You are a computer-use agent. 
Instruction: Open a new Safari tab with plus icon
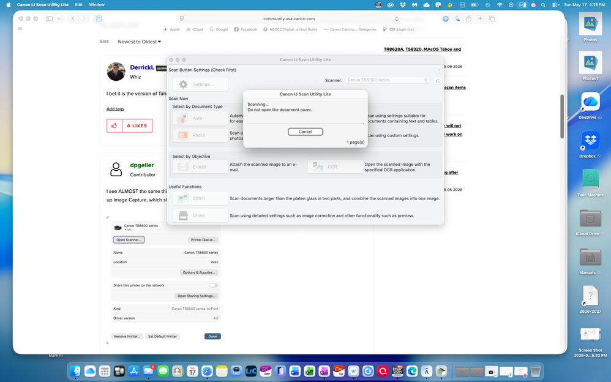tap(481, 19)
